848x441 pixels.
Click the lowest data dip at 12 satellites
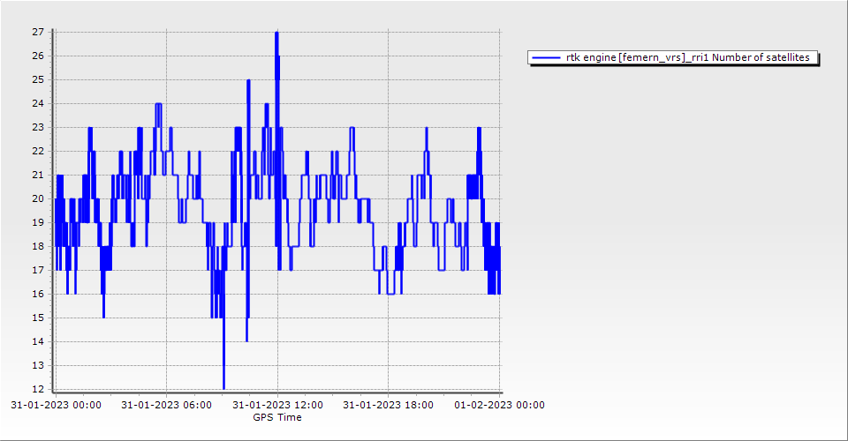223,386
